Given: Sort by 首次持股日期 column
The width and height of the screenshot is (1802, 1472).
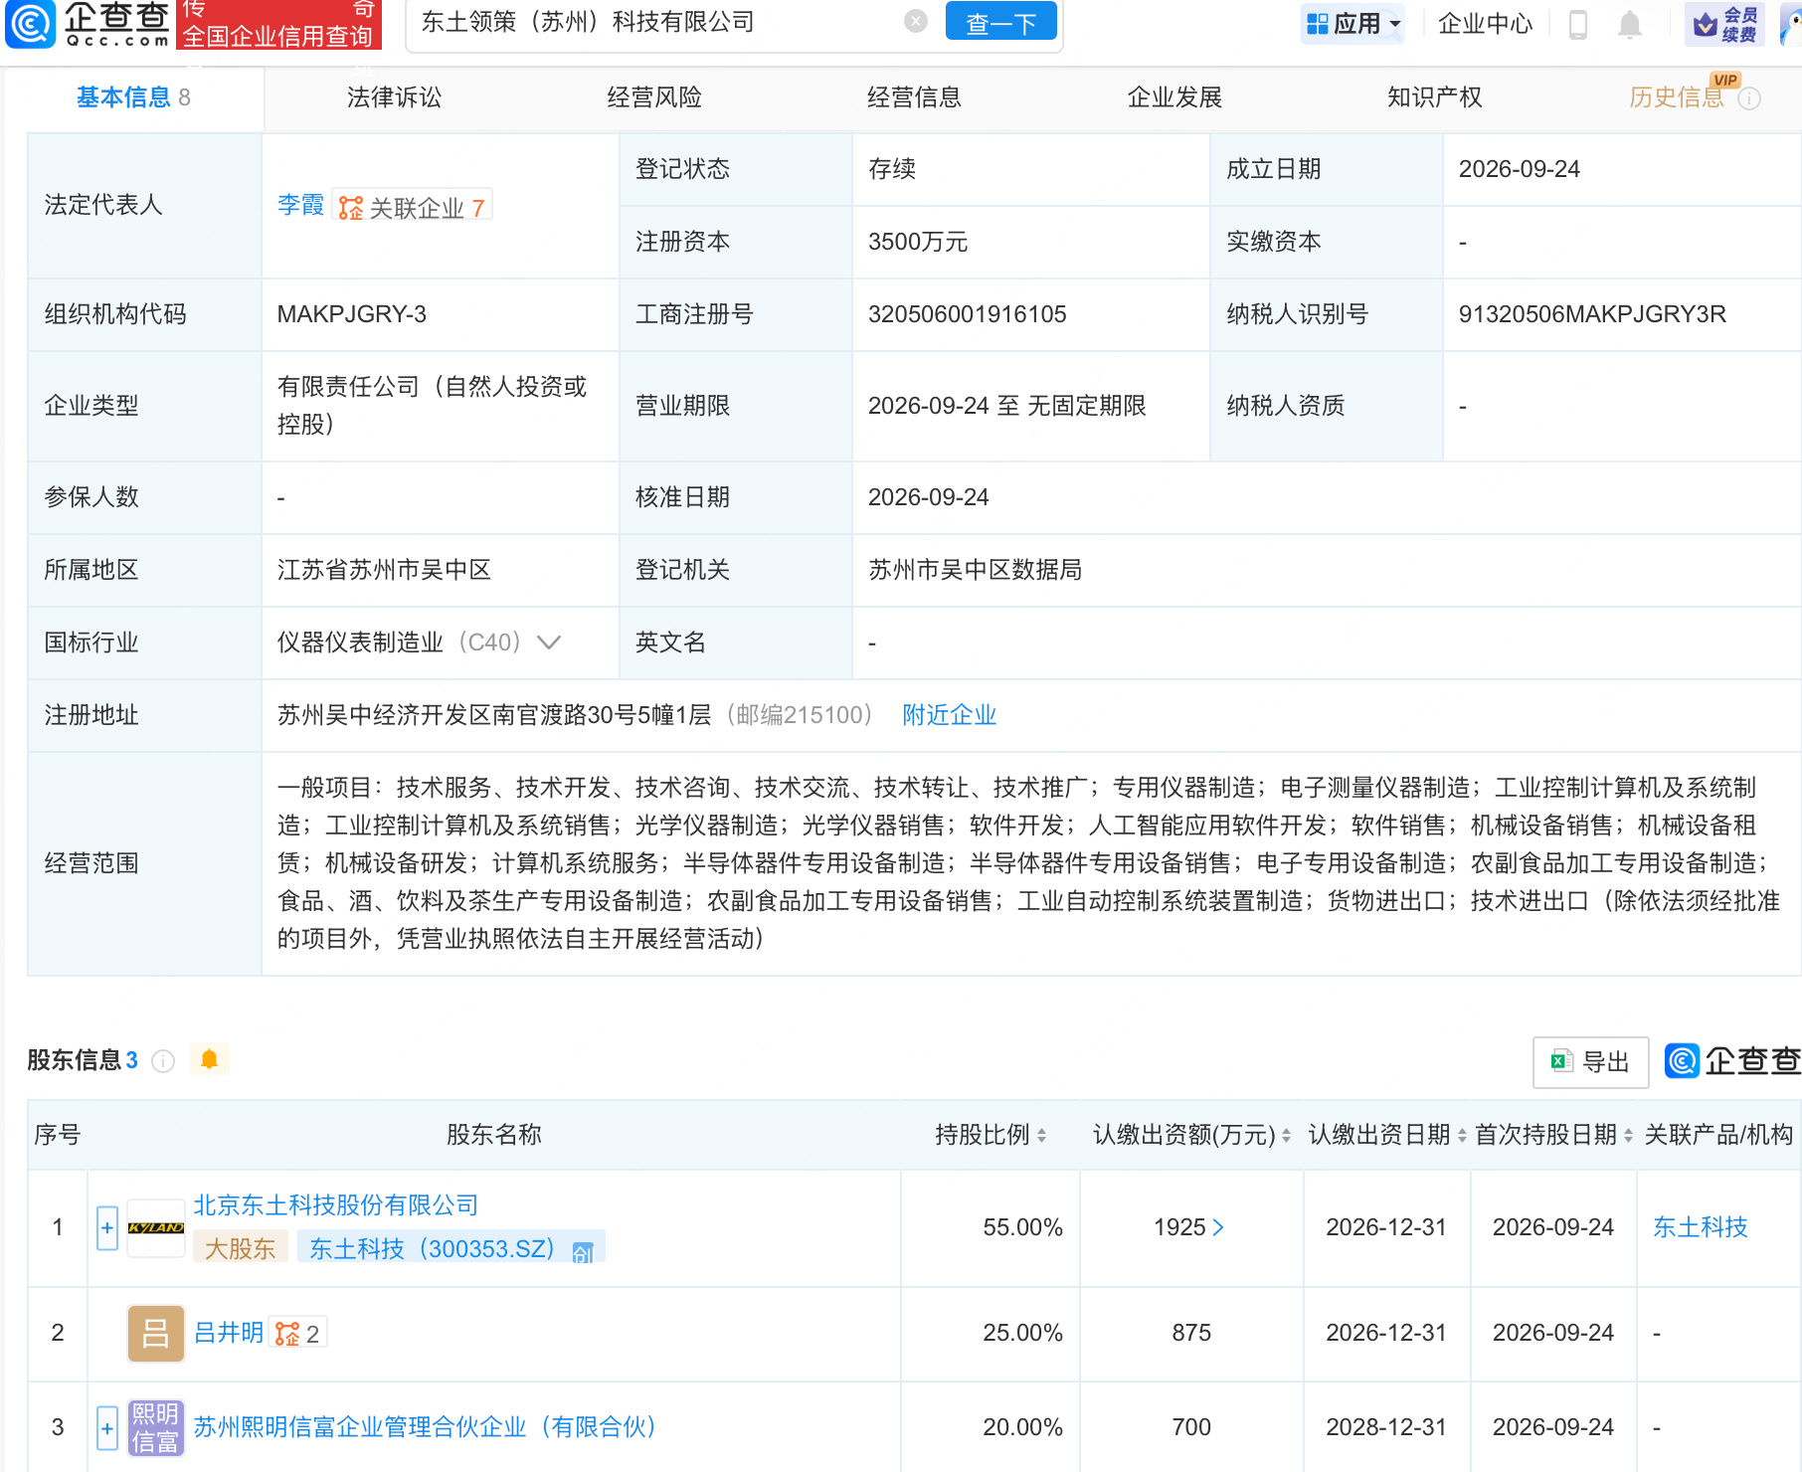Looking at the screenshot, I should coord(1628,1135).
